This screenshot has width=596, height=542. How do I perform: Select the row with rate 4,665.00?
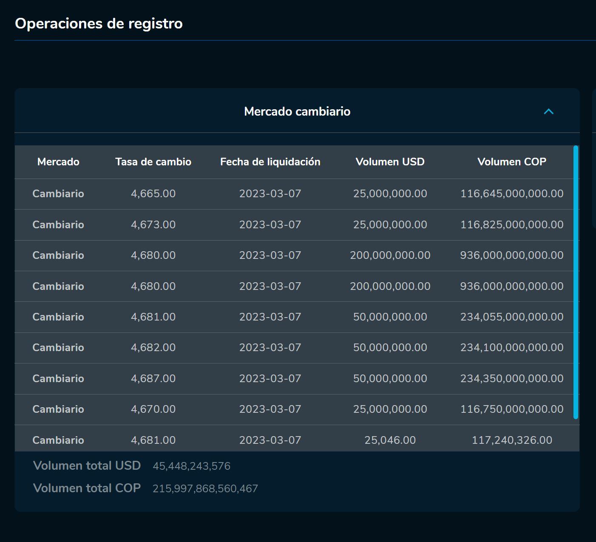255,193
